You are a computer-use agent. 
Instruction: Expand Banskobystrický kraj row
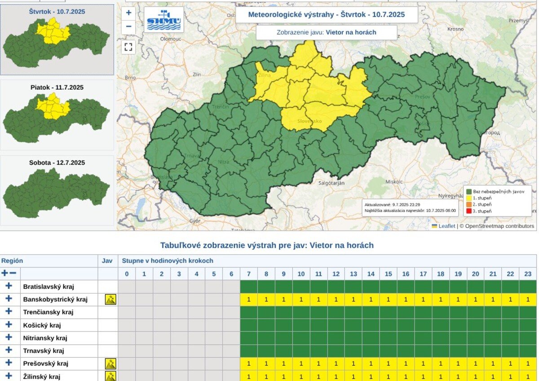tap(9, 299)
